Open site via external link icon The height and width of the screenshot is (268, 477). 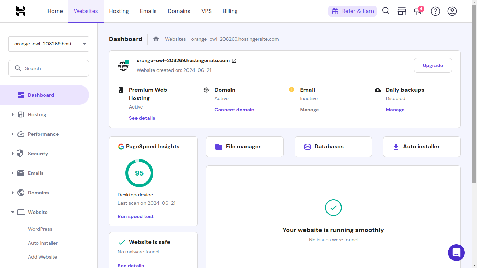(234, 61)
